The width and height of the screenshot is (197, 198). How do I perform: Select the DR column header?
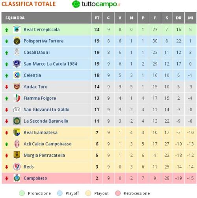pyautogui.click(x=178, y=18)
